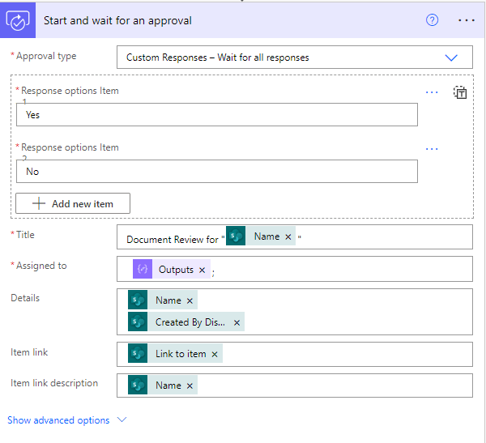Select the Link to item token icon
The image size is (486, 443).
(138, 353)
